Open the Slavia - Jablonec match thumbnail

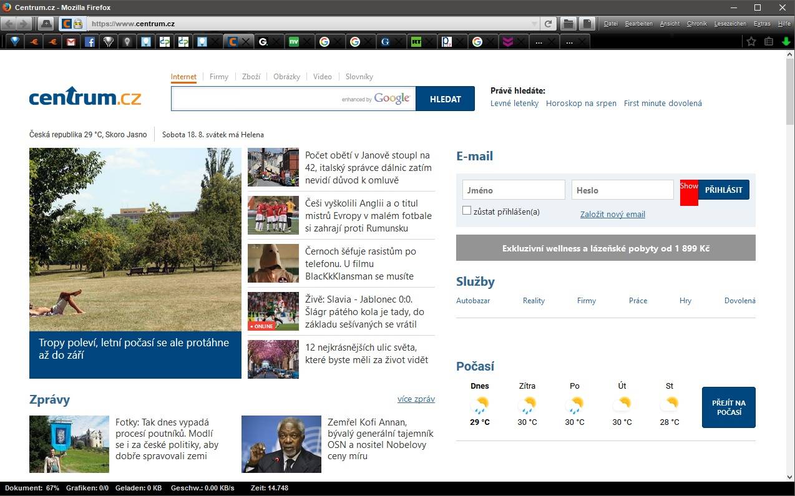click(273, 311)
